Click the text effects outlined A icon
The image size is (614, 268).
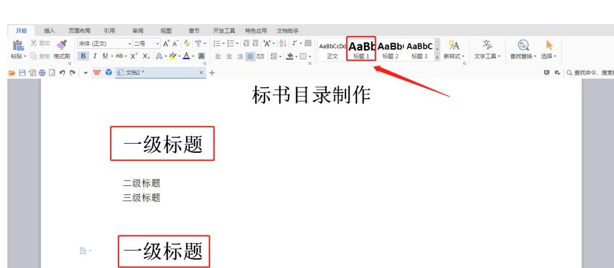tap(159, 56)
